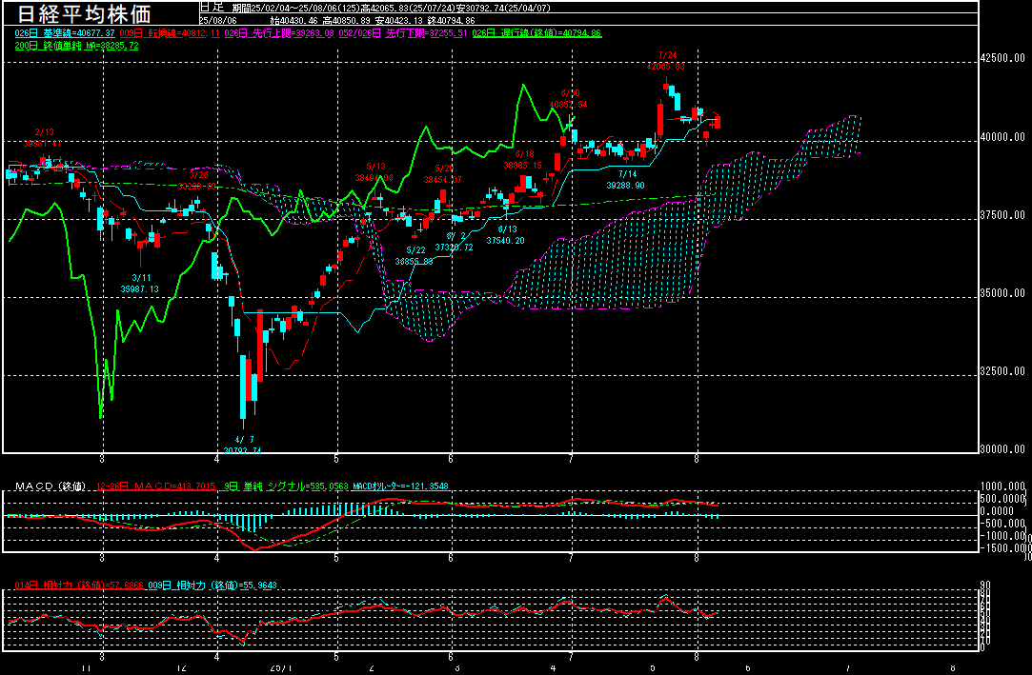Screen dimensions: 1032x675
Task: Select the 014日 相対力(終値)=57.6866 legend
Action: [x=79, y=585]
